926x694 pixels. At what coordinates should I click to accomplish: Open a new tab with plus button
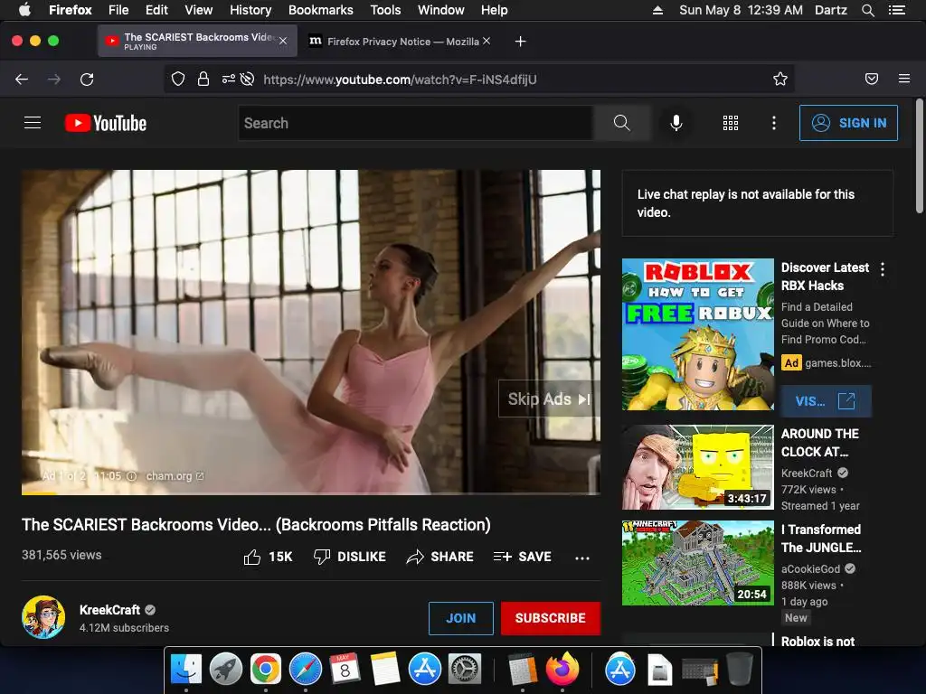point(520,42)
